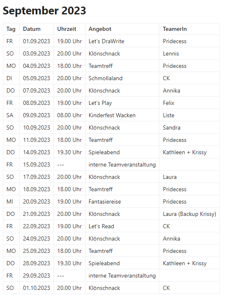
Task: Select 08.00 Uhr time cell
Action: click(69, 116)
